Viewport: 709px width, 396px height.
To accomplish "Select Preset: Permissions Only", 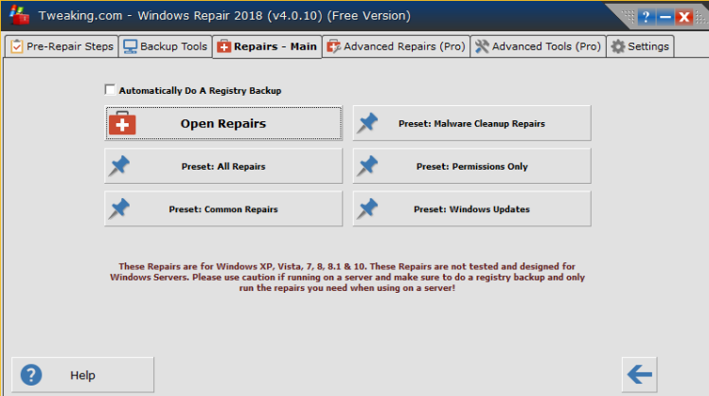I will point(471,166).
